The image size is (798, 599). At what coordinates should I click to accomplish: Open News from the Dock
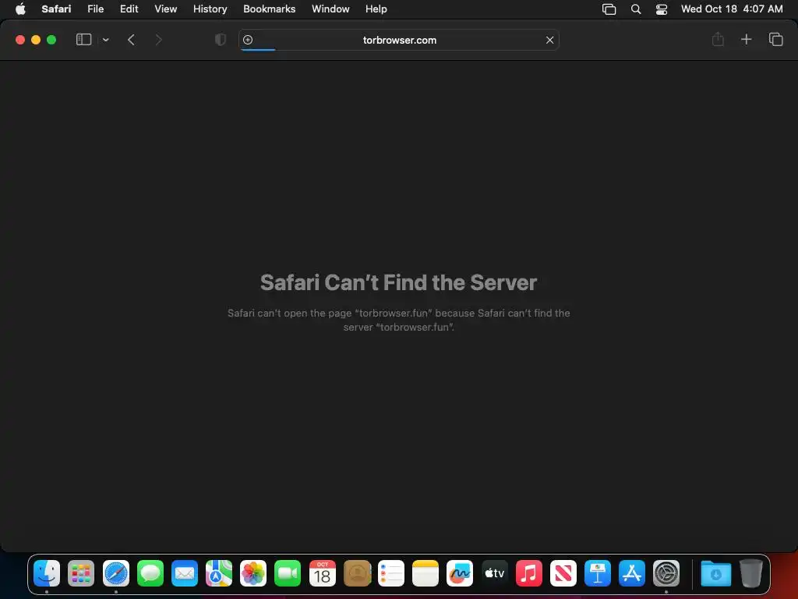[563, 573]
